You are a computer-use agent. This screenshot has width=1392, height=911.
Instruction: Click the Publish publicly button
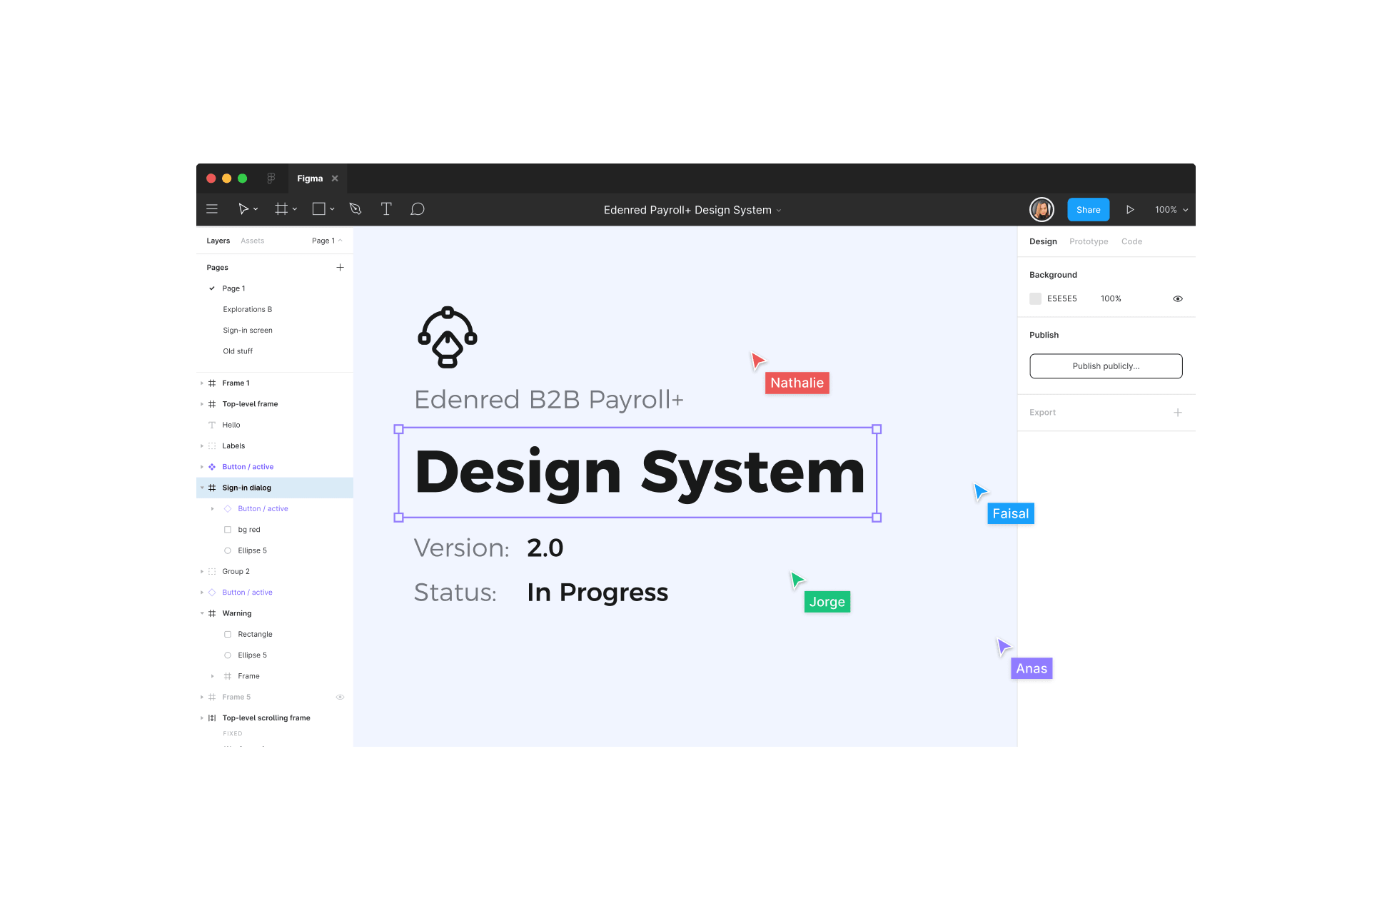click(1106, 366)
